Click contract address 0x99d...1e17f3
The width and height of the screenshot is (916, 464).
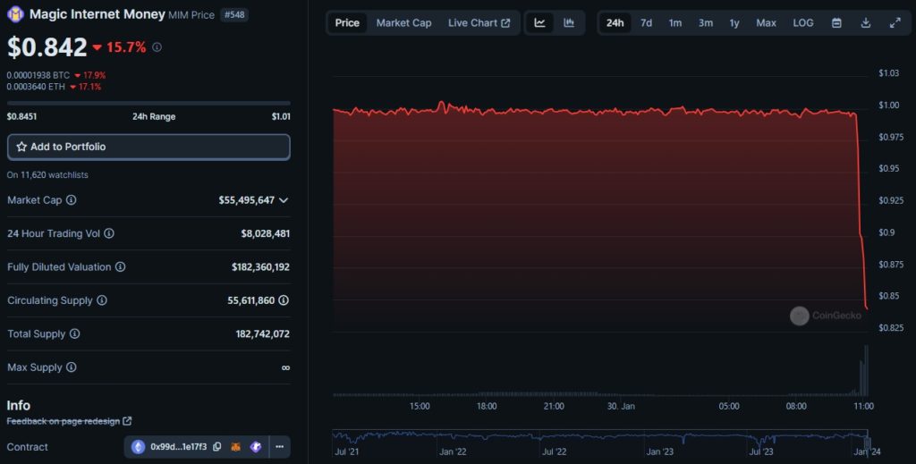[178, 447]
